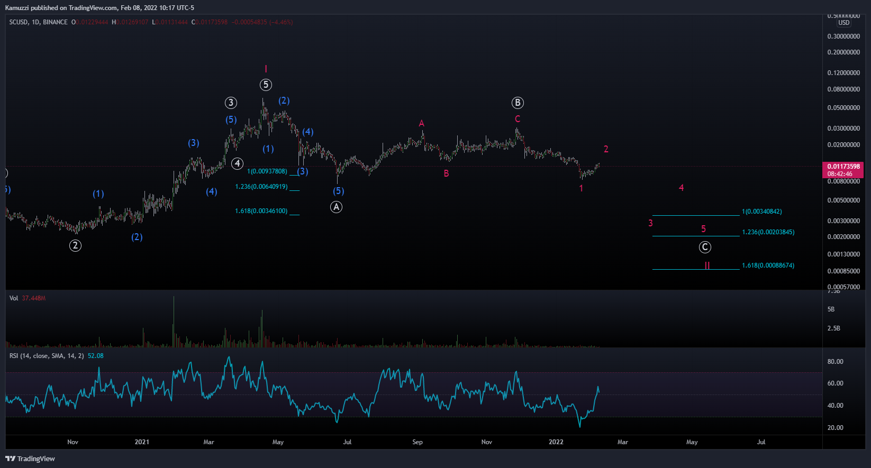The width and height of the screenshot is (871, 468).
Task: Click the 0.30000000 price axis tick
Action: tap(843, 36)
